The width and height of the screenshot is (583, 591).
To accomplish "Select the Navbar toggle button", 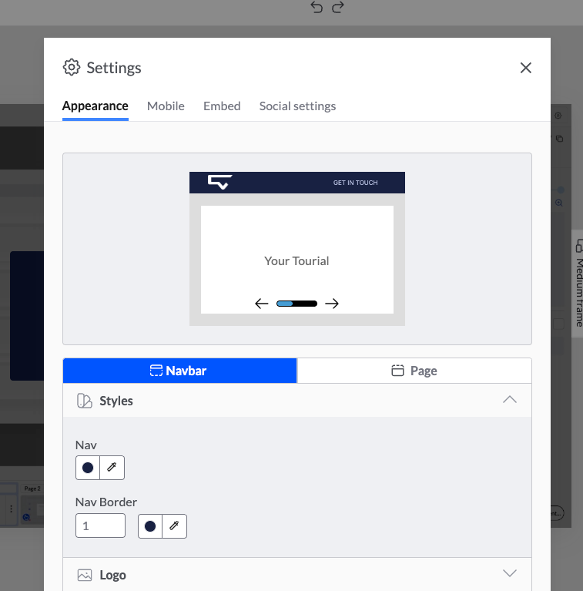I will pos(179,371).
